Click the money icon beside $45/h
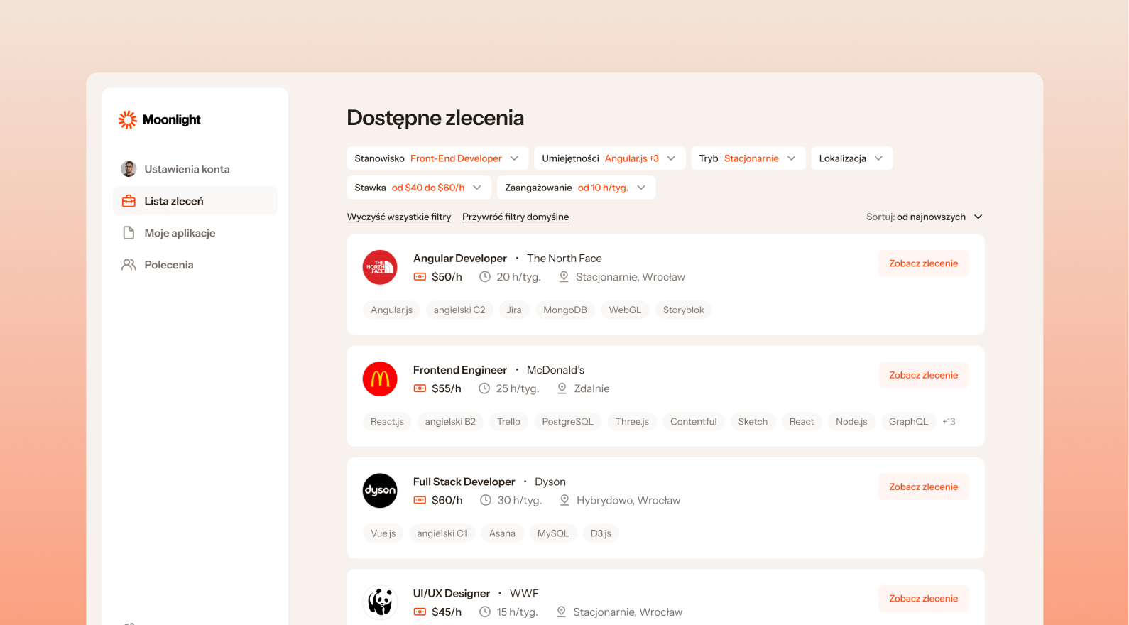 [420, 612]
